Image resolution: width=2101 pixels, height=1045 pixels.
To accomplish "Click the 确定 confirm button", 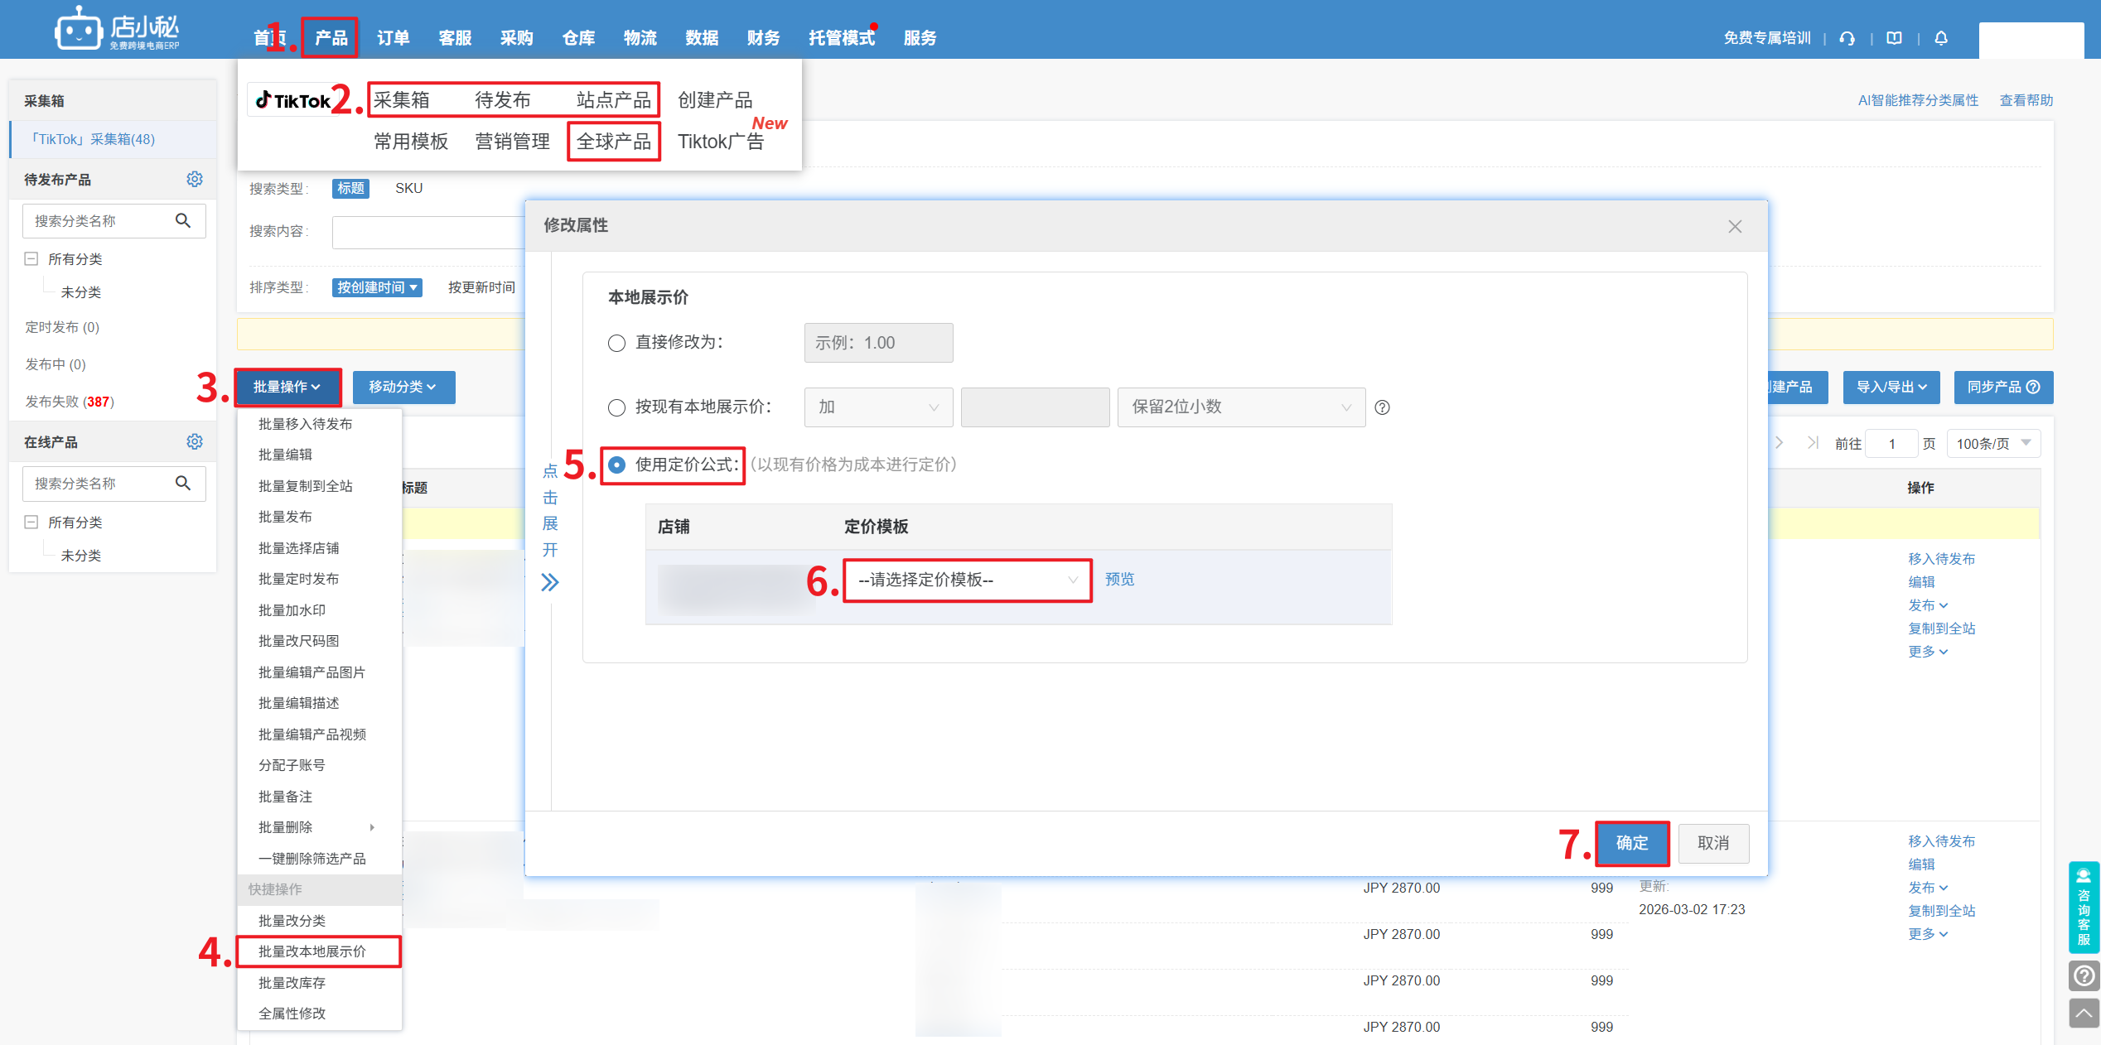I will pyautogui.click(x=1631, y=843).
